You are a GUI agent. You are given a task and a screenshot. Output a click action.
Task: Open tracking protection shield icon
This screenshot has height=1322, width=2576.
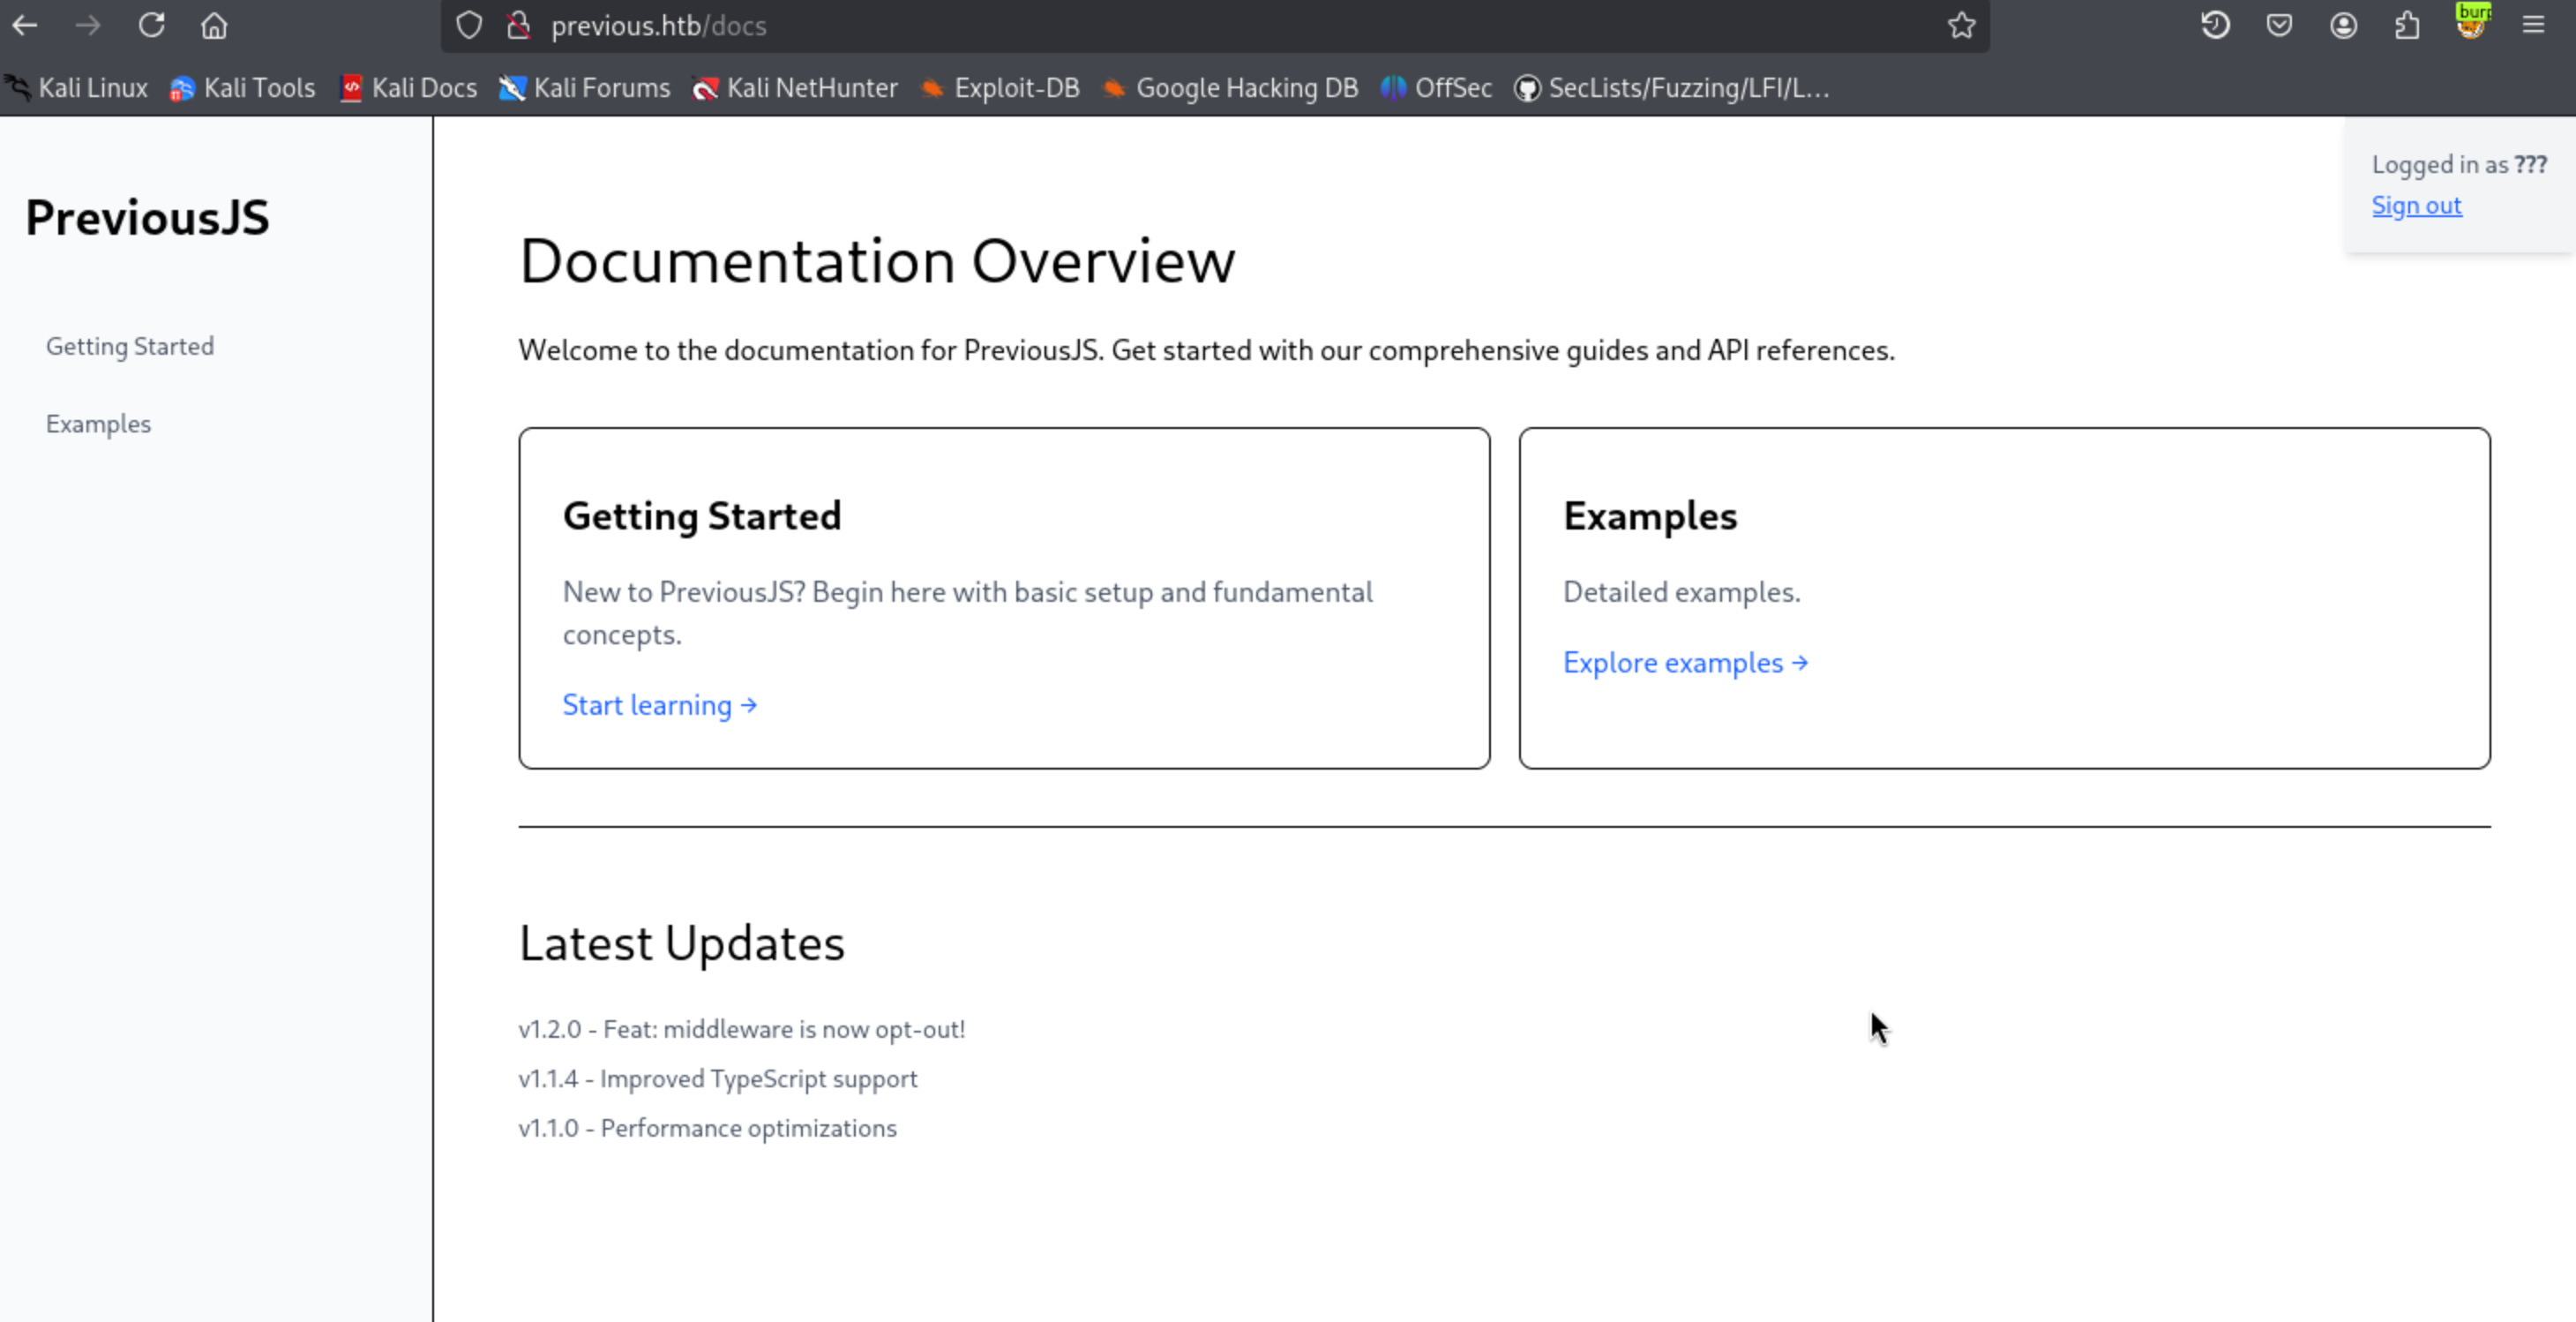pyautogui.click(x=469, y=25)
